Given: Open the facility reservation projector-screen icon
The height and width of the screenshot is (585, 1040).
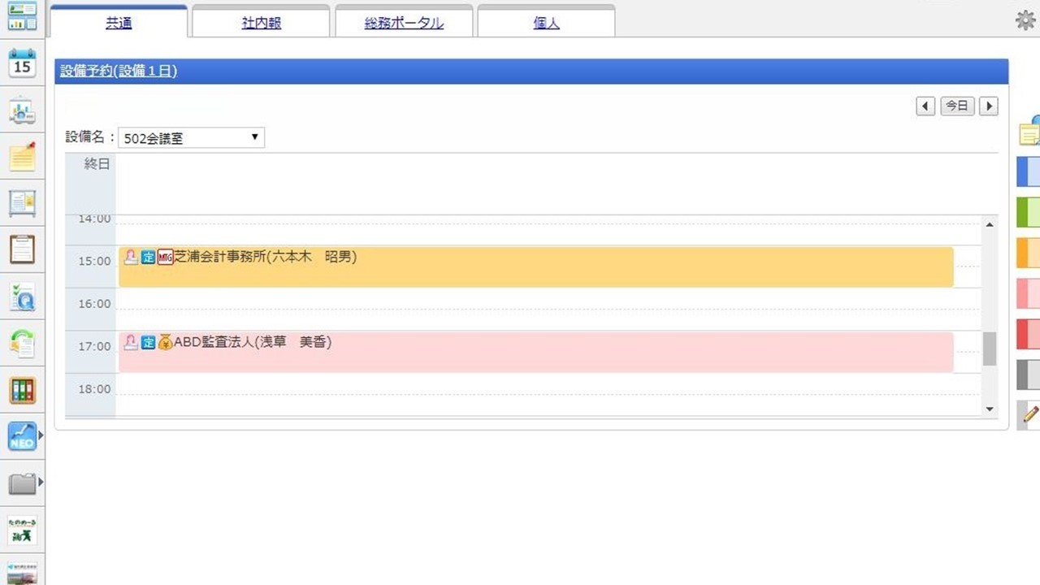Looking at the screenshot, I should [x=22, y=111].
